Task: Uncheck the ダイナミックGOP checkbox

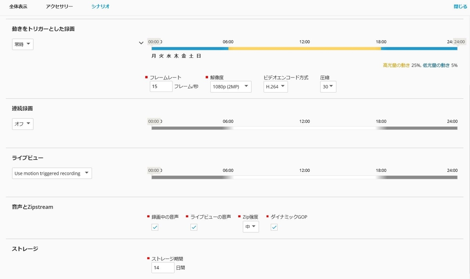Action: pyautogui.click(x=274, y=227)
